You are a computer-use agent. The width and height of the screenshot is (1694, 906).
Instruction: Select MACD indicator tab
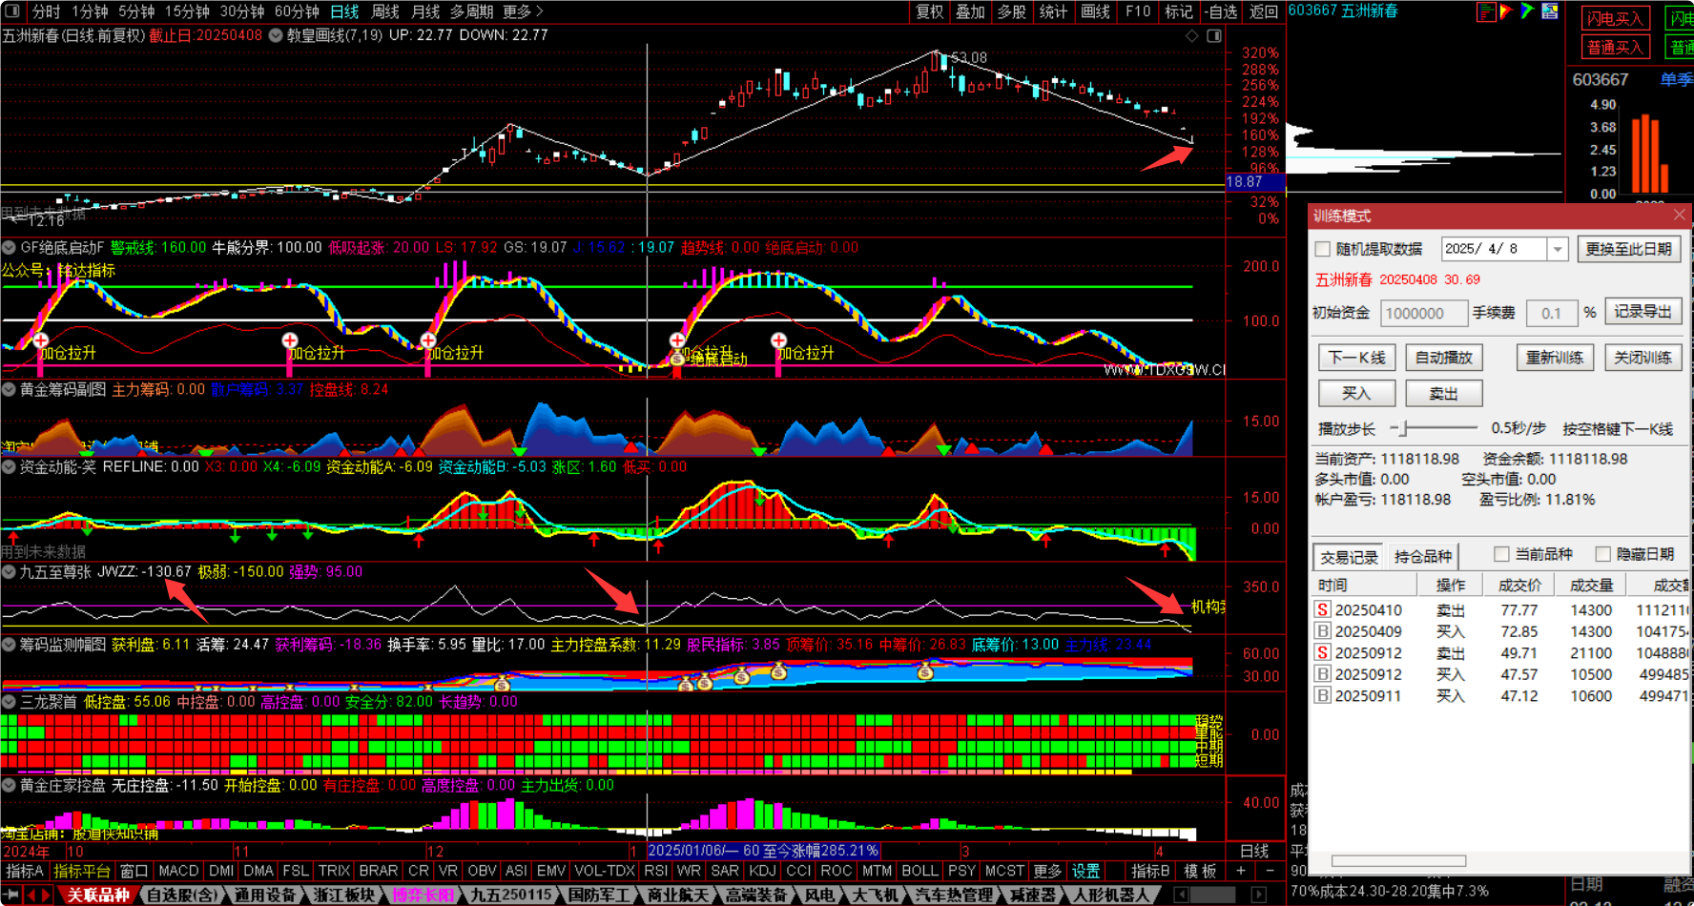pos(178,871)
